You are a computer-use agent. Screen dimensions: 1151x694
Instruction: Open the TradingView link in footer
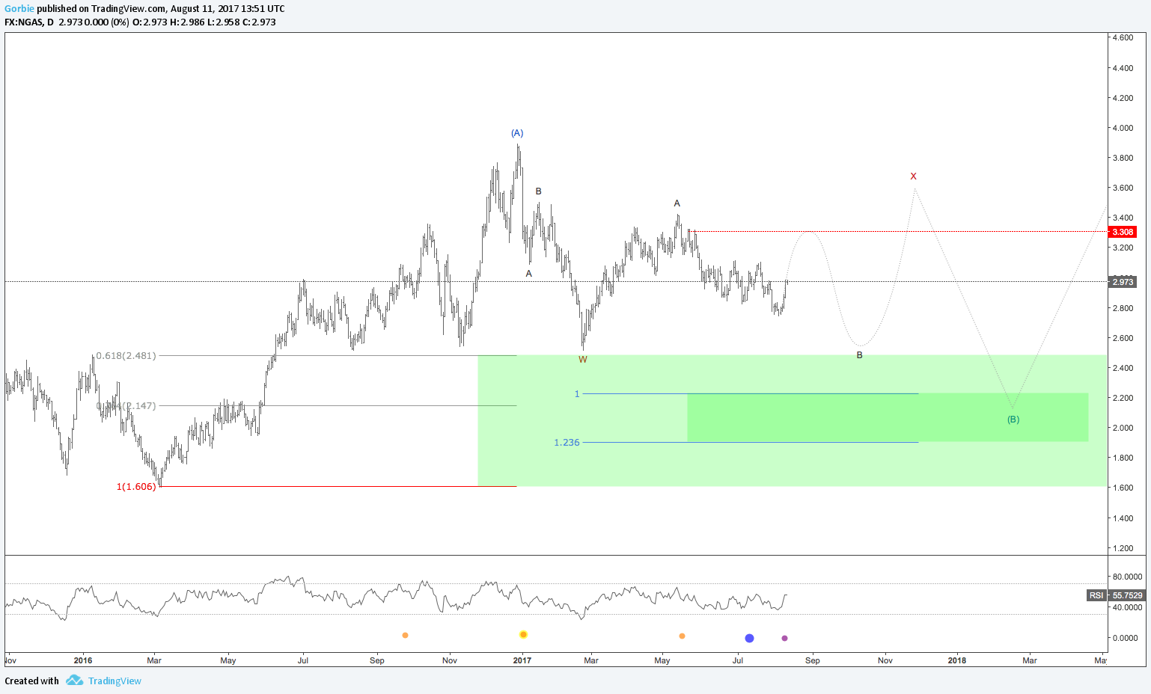coord(115,681)
